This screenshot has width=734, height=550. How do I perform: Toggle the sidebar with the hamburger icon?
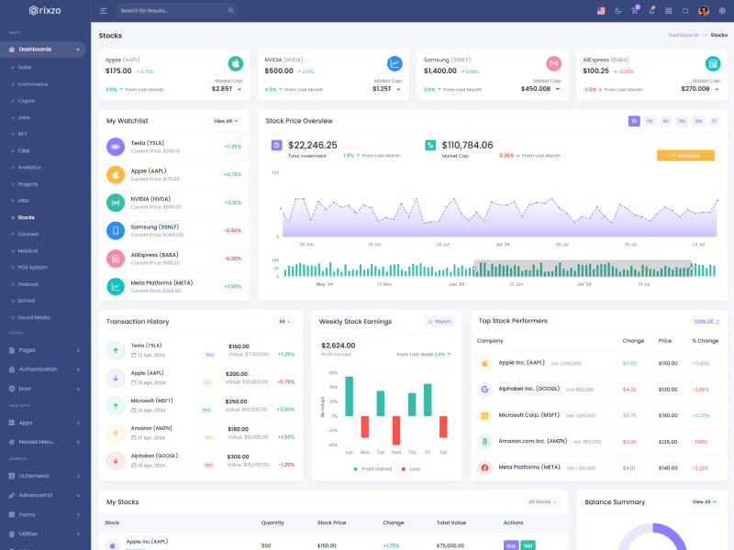(104, 11)
